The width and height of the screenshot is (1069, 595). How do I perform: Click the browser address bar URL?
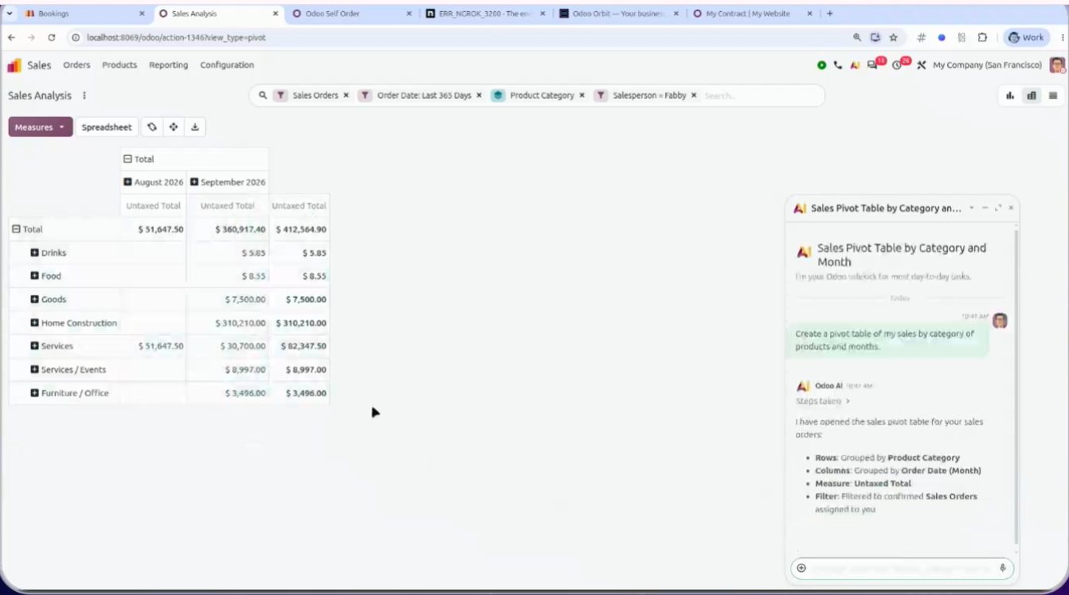[x=176, y=37]
